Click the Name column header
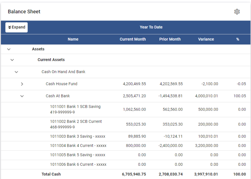Image resolution: width=251 pixels, height=179 pixels. coord(73,39)
